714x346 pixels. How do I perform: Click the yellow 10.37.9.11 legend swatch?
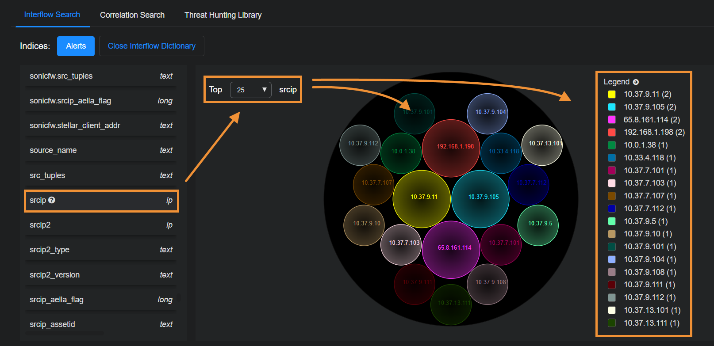(x=612, y=94)
